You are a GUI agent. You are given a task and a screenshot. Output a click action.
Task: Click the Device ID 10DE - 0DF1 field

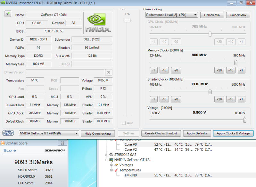pyautogui.click(x=38, y=39)
